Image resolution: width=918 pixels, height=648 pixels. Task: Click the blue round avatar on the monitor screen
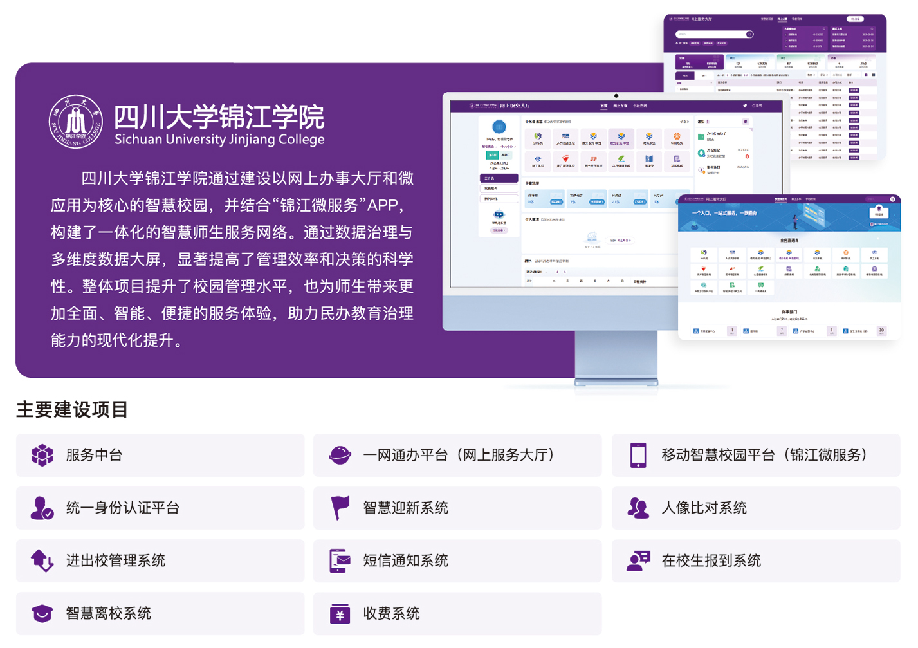coord(499,127)
